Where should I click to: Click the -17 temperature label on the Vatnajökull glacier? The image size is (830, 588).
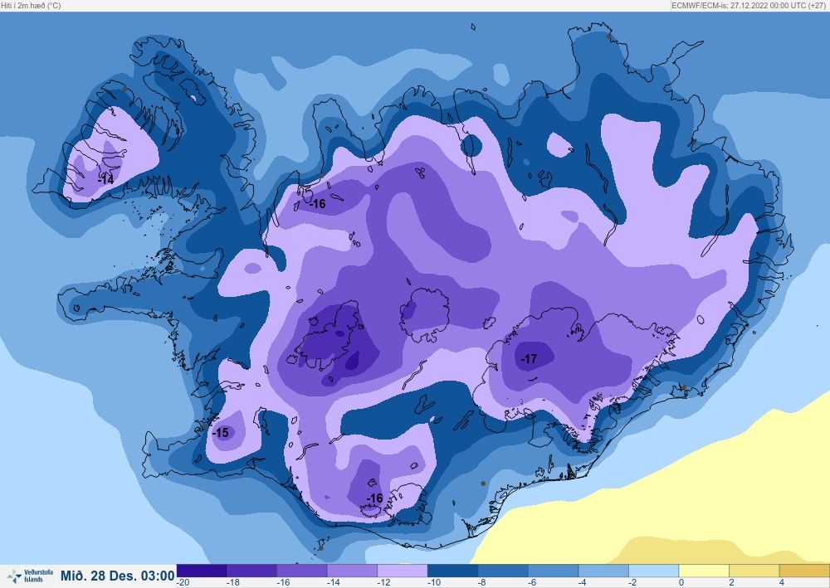point(529,359)
